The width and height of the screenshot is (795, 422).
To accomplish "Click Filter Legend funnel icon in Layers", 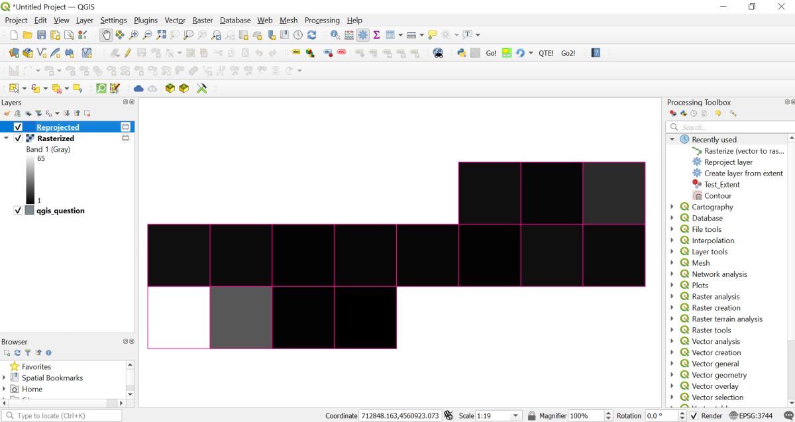I will coord(38,113).
